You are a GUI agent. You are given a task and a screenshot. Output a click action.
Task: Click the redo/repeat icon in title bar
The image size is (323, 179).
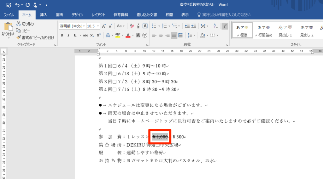coord(28,5)
